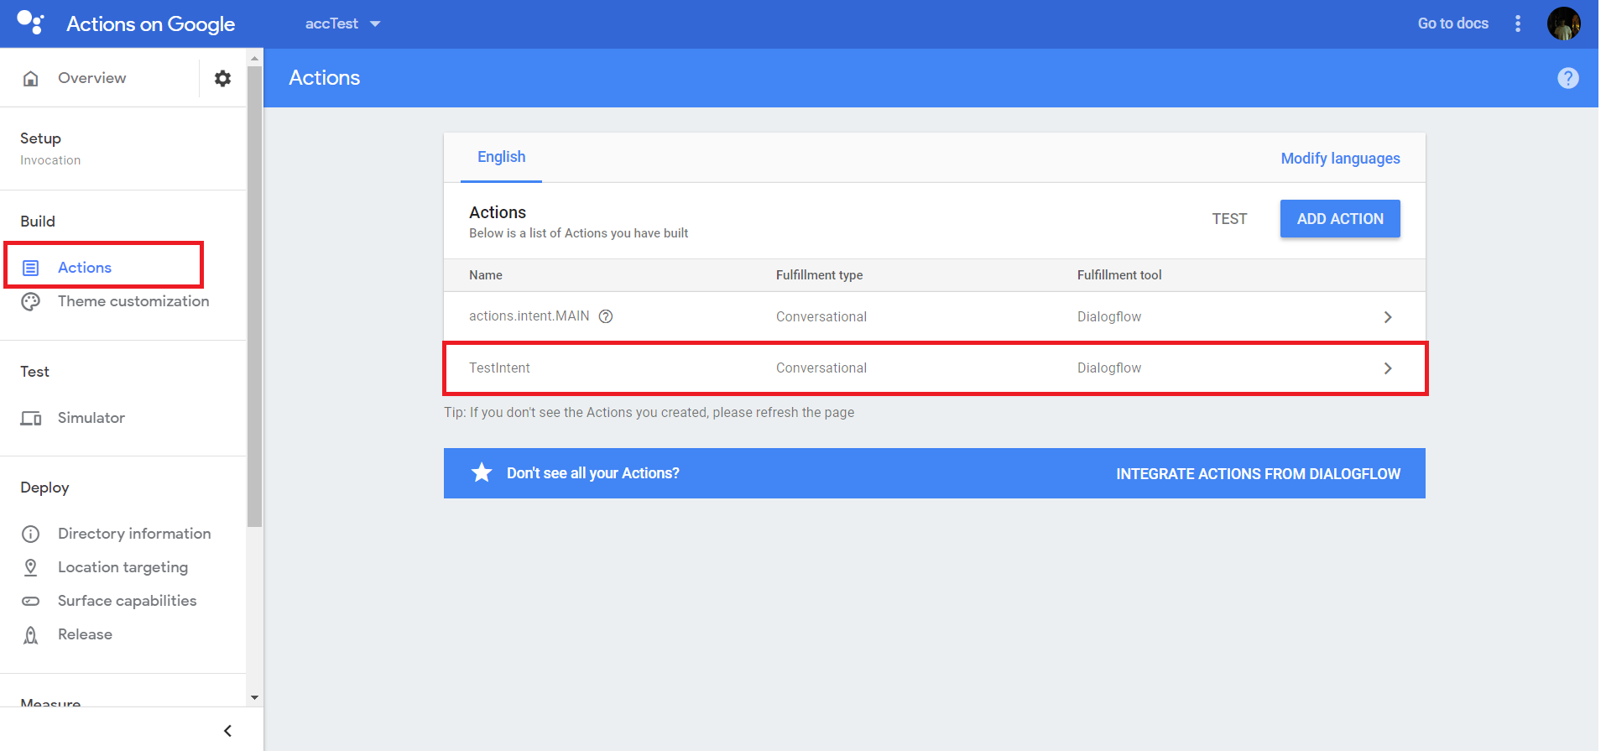Click INTEGRATE ACTIONS FROM DIALOGFLOW
The width and height of the screenshot is (1606, 751).
pyautogui.click(x=1258, y=474)
